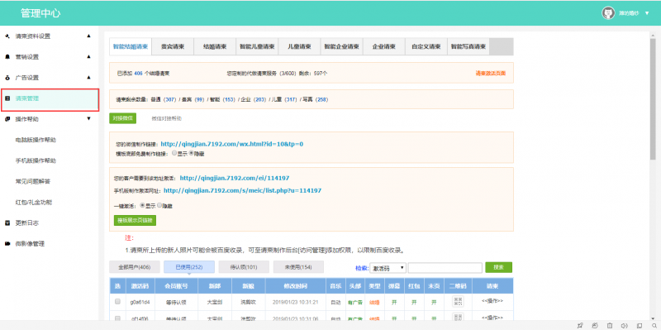The height and width of the screenshot is (330, 661).
Task: Click the magnifier icon in the bottom status bar
Action: tap(654, 325)
